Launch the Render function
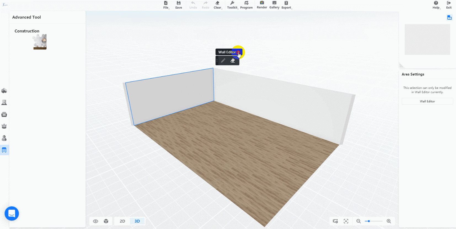Screen dimensions: 456x229 [x=262, y=5]
